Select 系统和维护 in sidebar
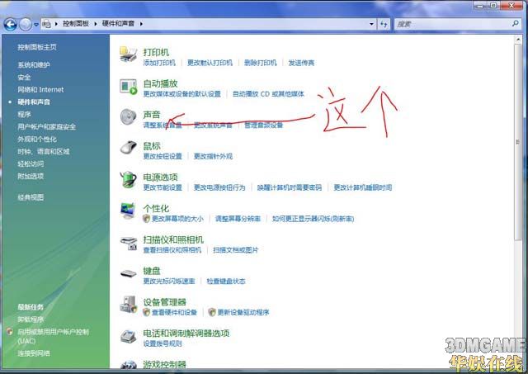This screenshot has width=528, height=374. coord(34,64)
